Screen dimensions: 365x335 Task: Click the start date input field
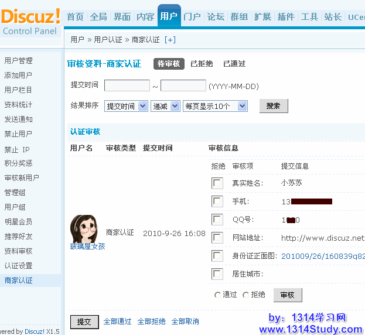pyautogui.click(x=127, y=86)
